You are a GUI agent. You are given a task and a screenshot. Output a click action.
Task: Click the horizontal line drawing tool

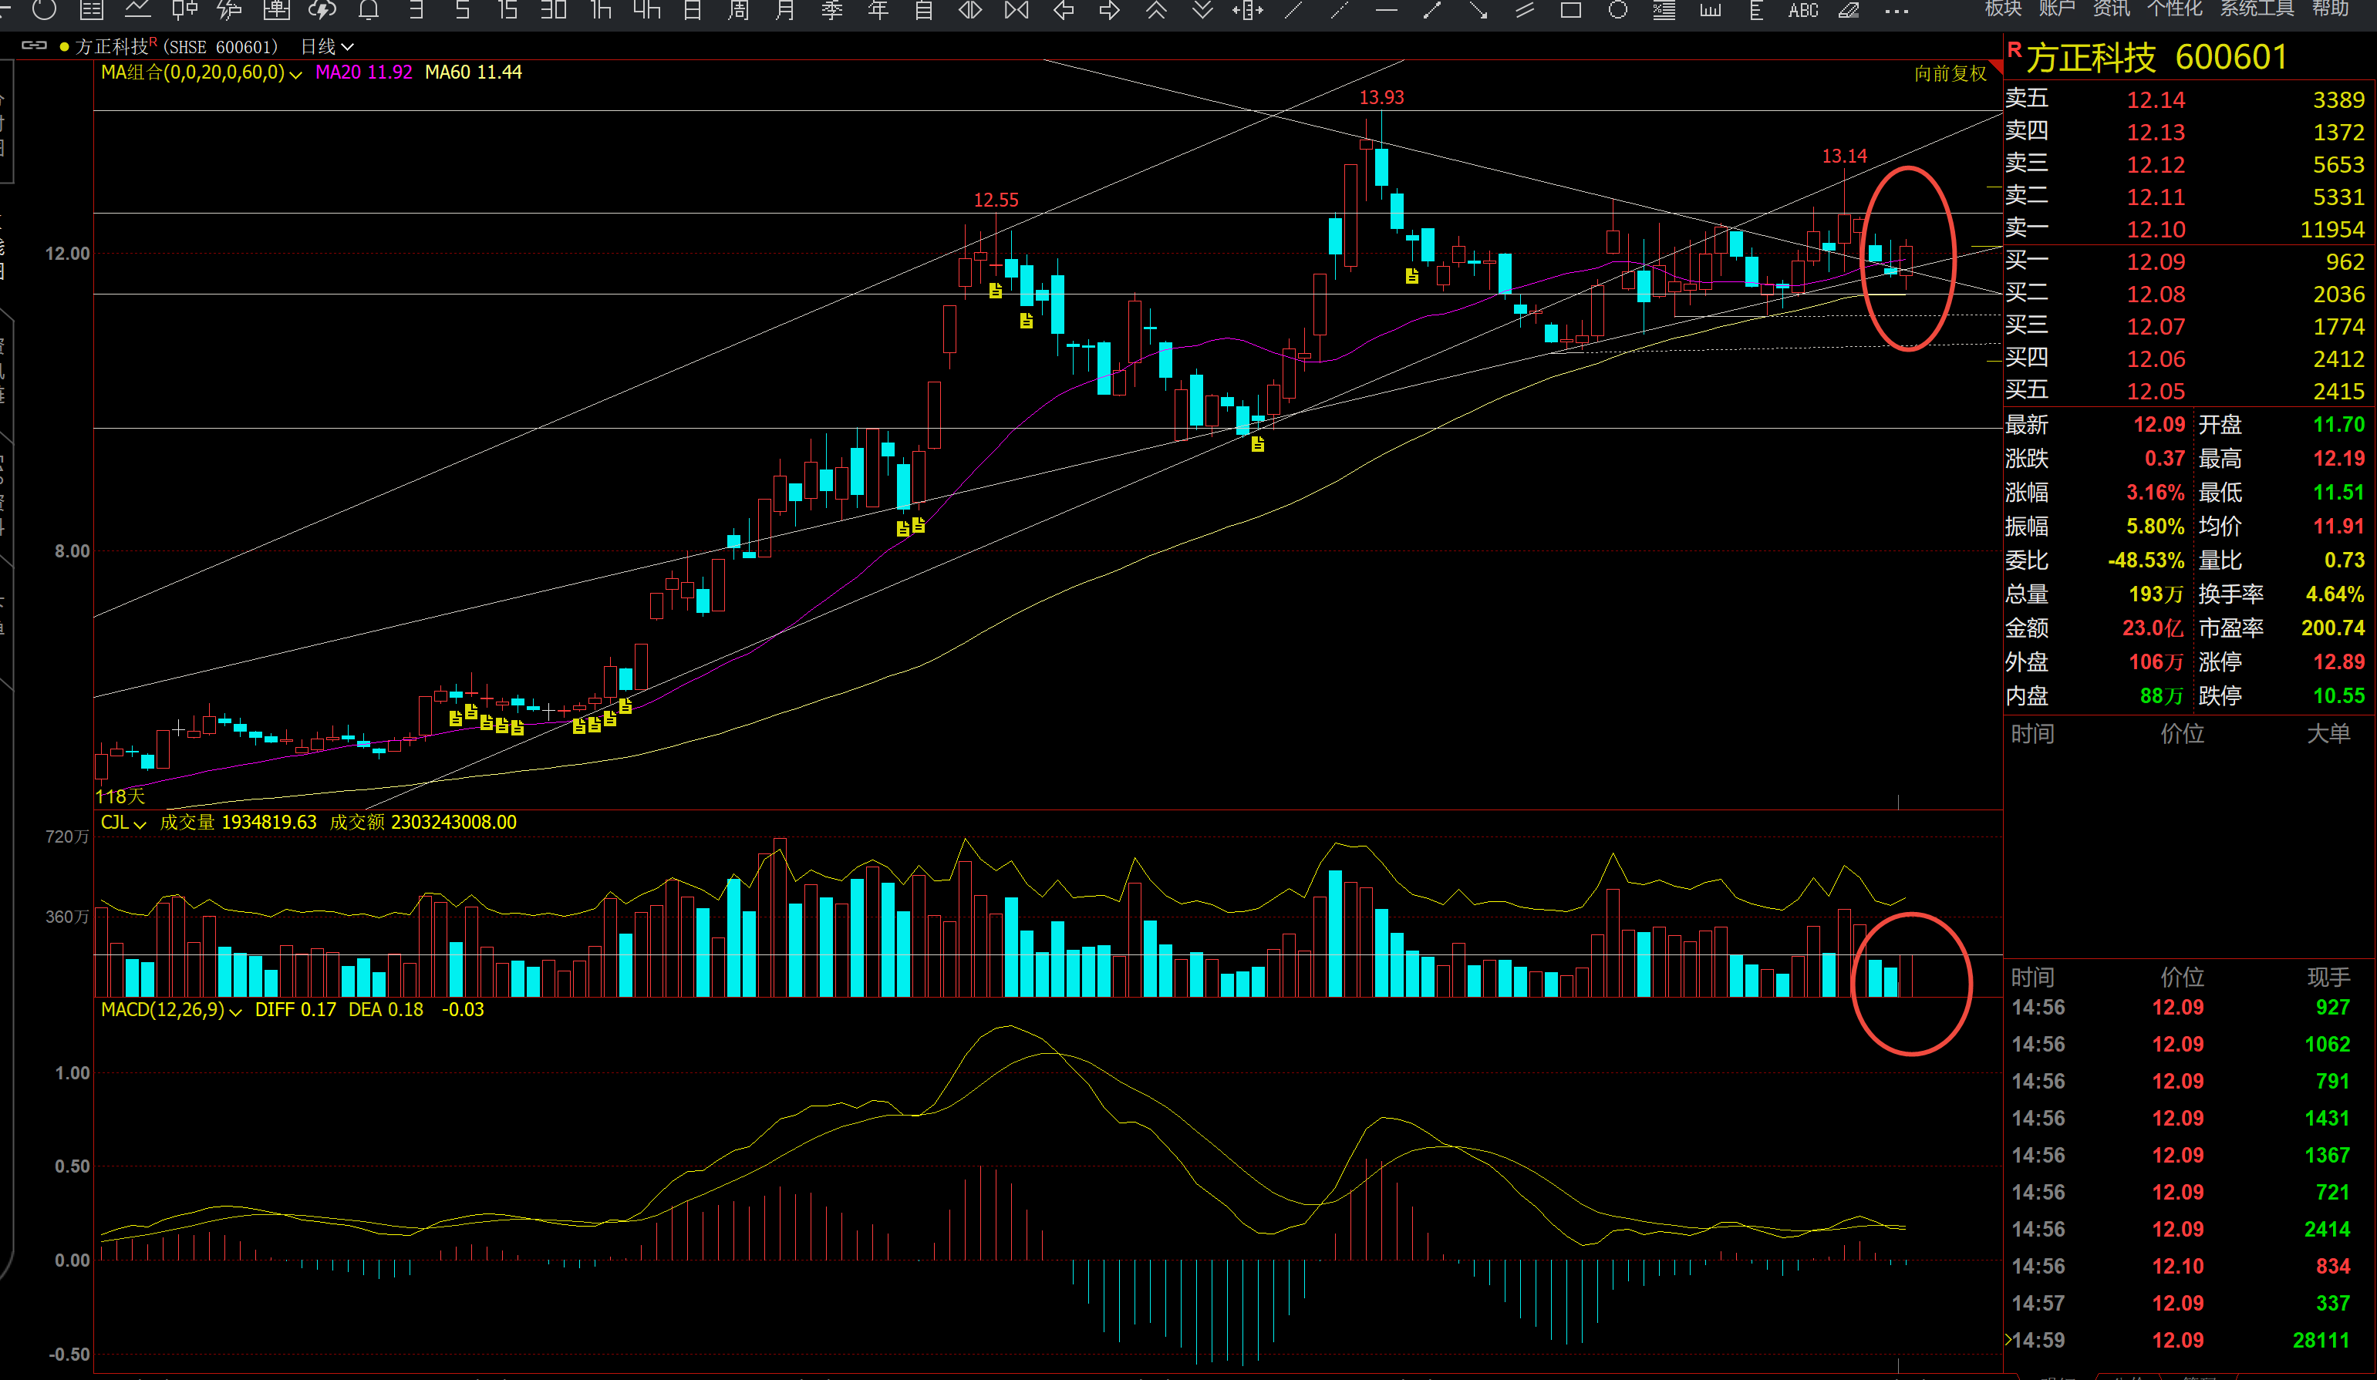1386,10
